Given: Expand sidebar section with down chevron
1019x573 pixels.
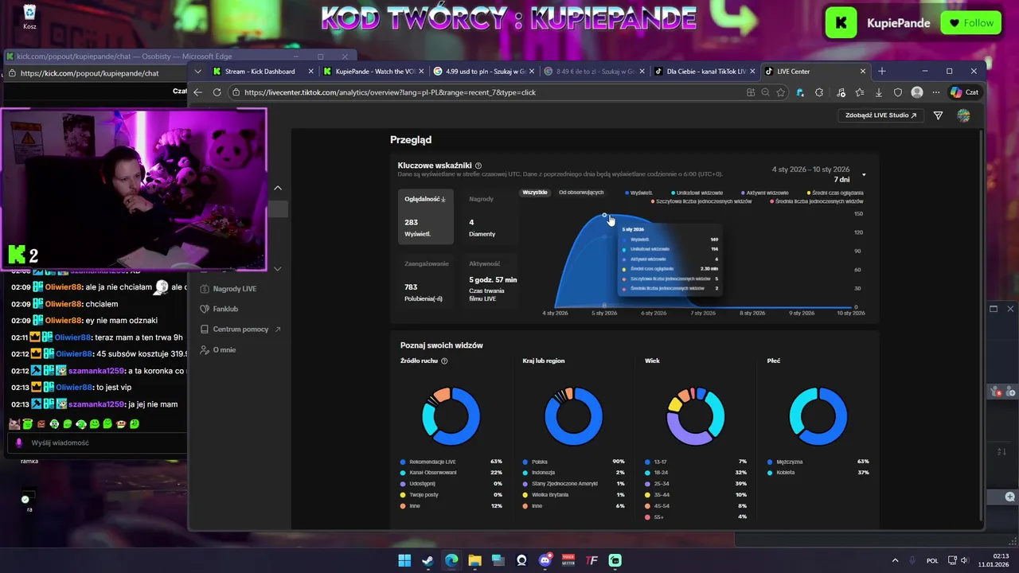Looking at the screenshot, I should tap(278, 269).
